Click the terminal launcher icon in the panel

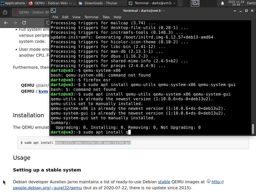(x=195, y=3)
